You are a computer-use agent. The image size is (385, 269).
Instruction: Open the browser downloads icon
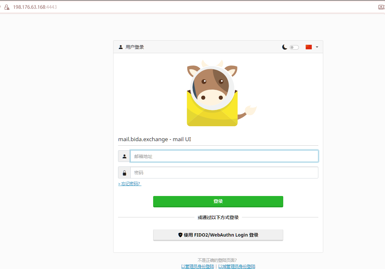[x=381, y=7]
